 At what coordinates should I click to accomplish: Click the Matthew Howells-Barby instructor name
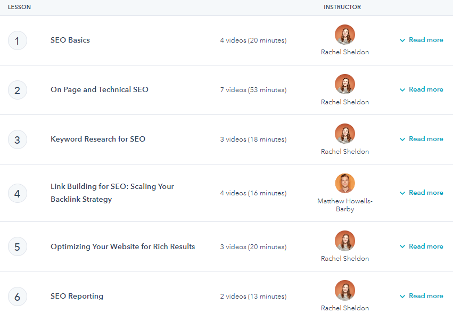(345, 205)
